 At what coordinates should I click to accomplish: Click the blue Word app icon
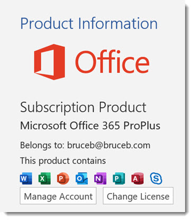(x=26, y=178)
